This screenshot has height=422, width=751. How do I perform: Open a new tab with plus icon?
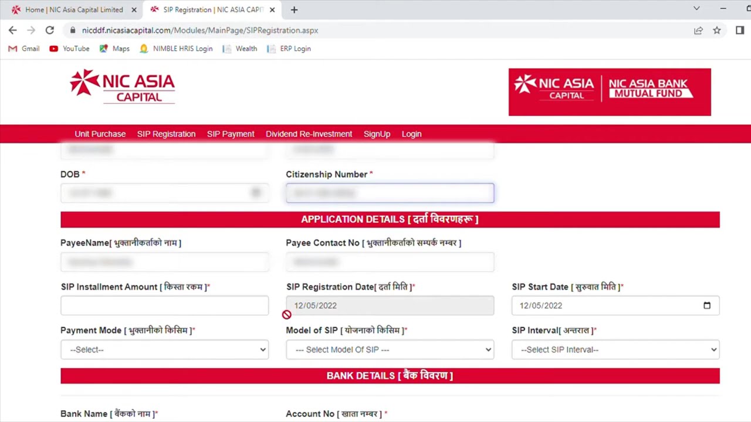[294, 9]
